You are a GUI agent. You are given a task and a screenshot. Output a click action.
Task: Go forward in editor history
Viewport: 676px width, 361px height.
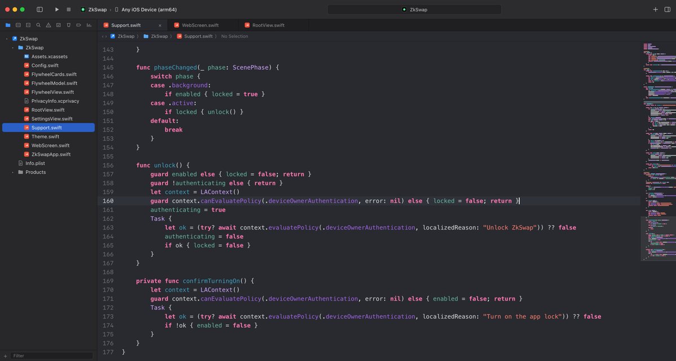pyautogui.click(x=106, y=37)
